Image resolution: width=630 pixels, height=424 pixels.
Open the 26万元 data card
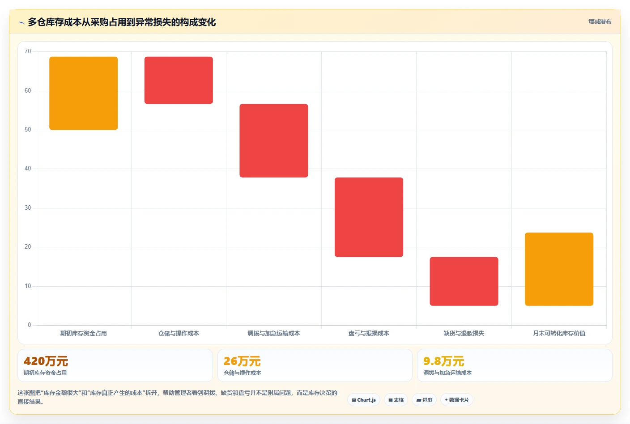pos(315,365)
